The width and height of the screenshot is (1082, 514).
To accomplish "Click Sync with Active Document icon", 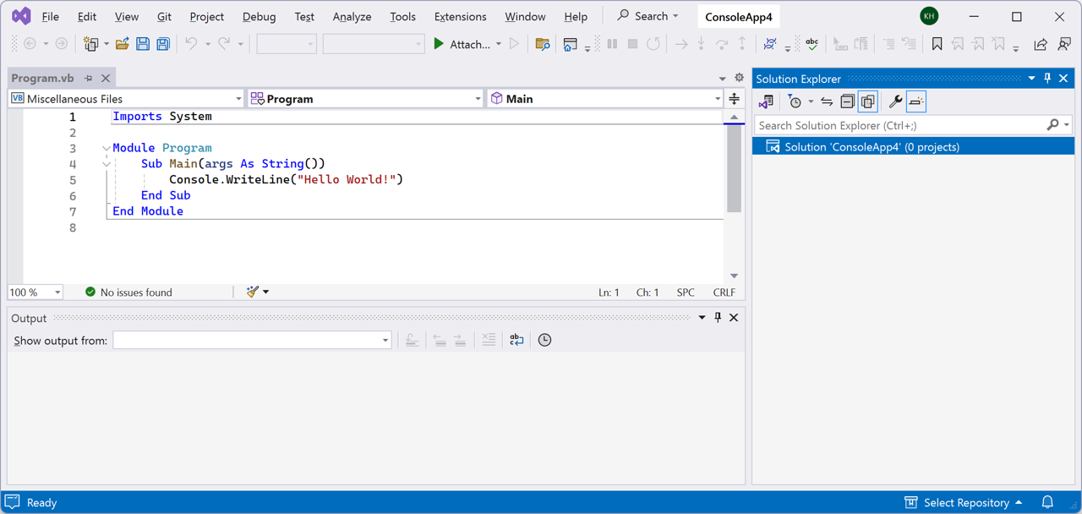I will point(827,101).
